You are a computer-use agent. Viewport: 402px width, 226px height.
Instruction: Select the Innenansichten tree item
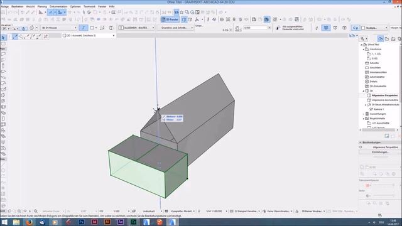coord(378,72)
